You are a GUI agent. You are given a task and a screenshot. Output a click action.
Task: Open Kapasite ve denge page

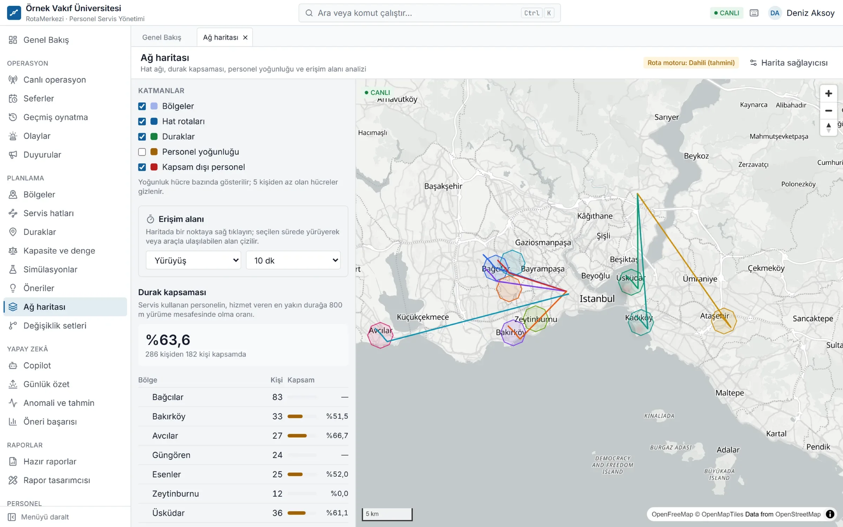tap(65, 251)
